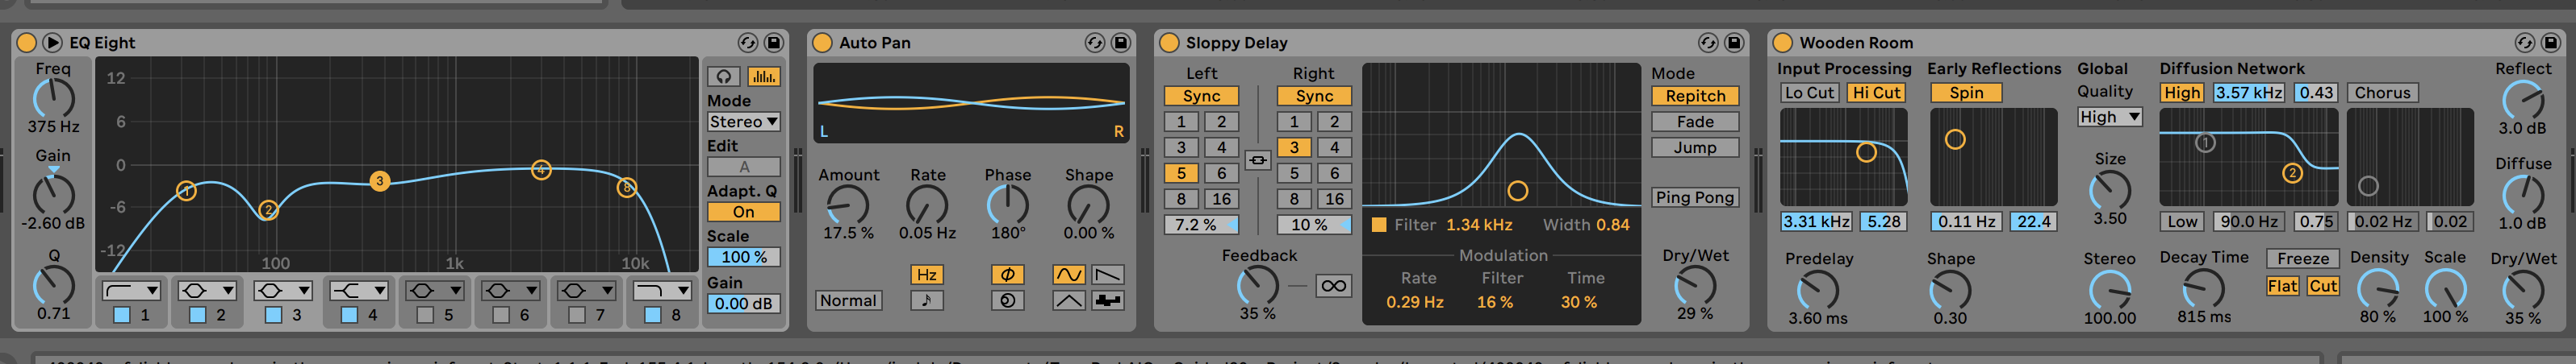Open band 1 filter type dropdown

click(131, 290)
